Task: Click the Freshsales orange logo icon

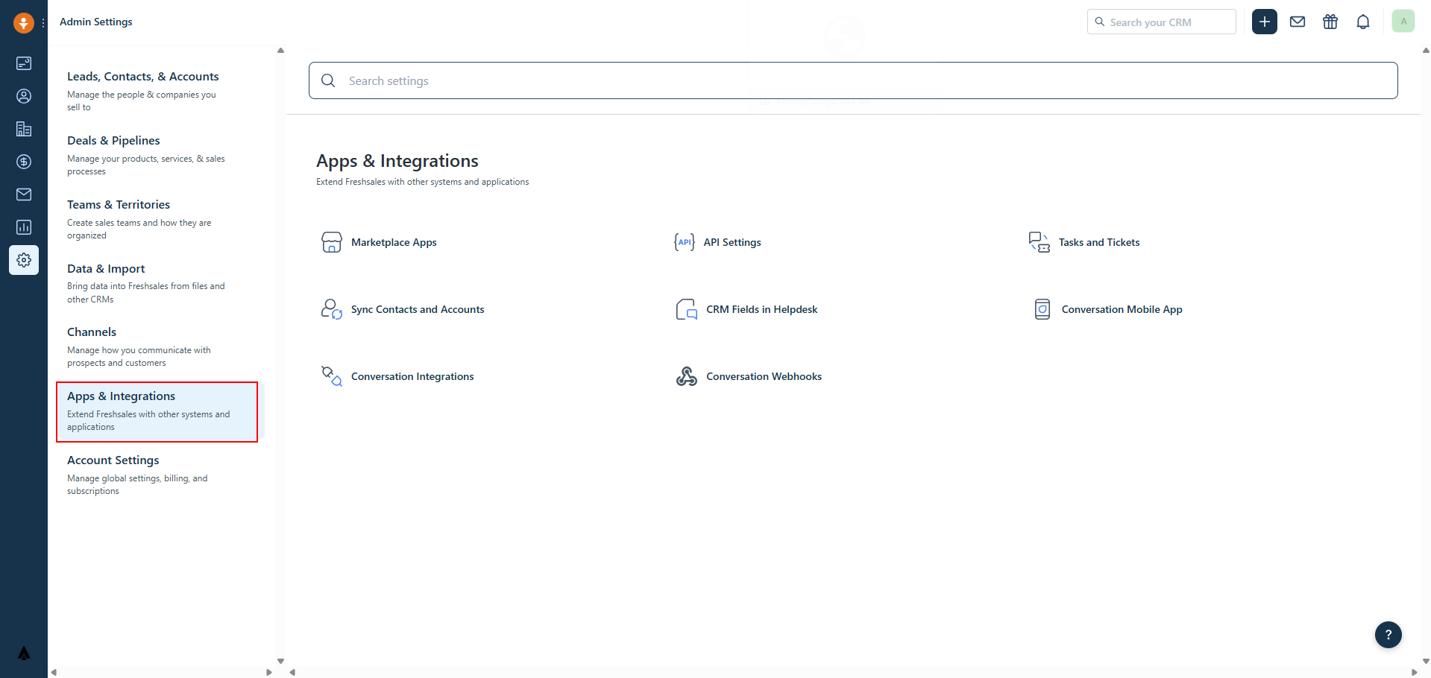Action: (x=24, y=22)
